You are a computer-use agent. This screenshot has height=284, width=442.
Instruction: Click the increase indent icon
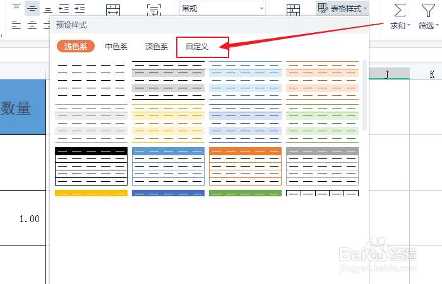tap(80, 9)
